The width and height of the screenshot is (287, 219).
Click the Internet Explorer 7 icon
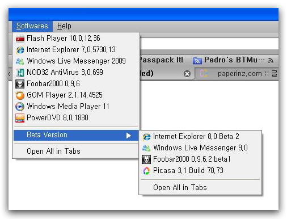point(20,50)
